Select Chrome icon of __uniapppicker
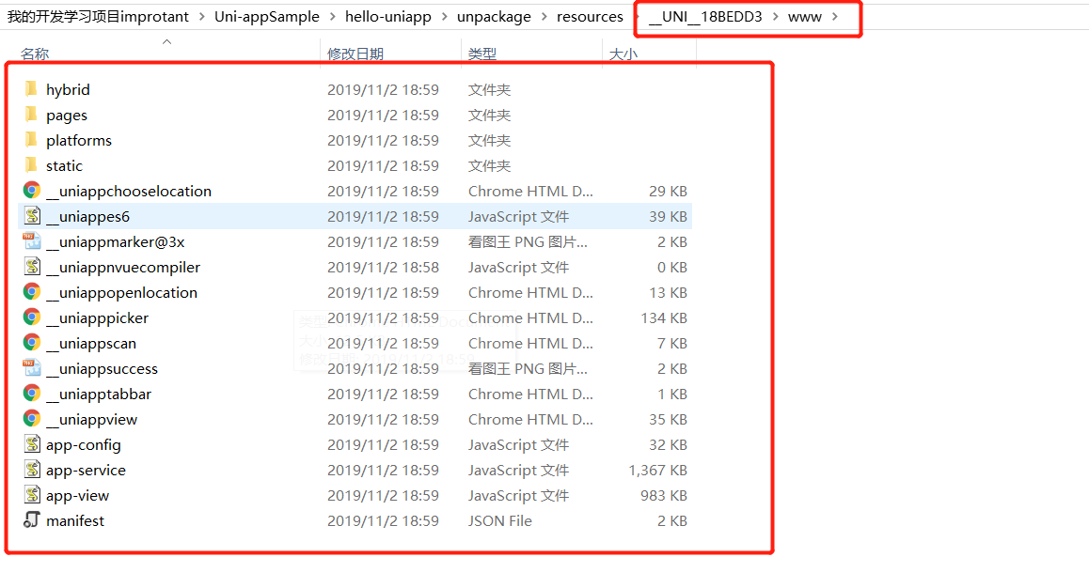 pyautogui.click(x=32, y=317)
